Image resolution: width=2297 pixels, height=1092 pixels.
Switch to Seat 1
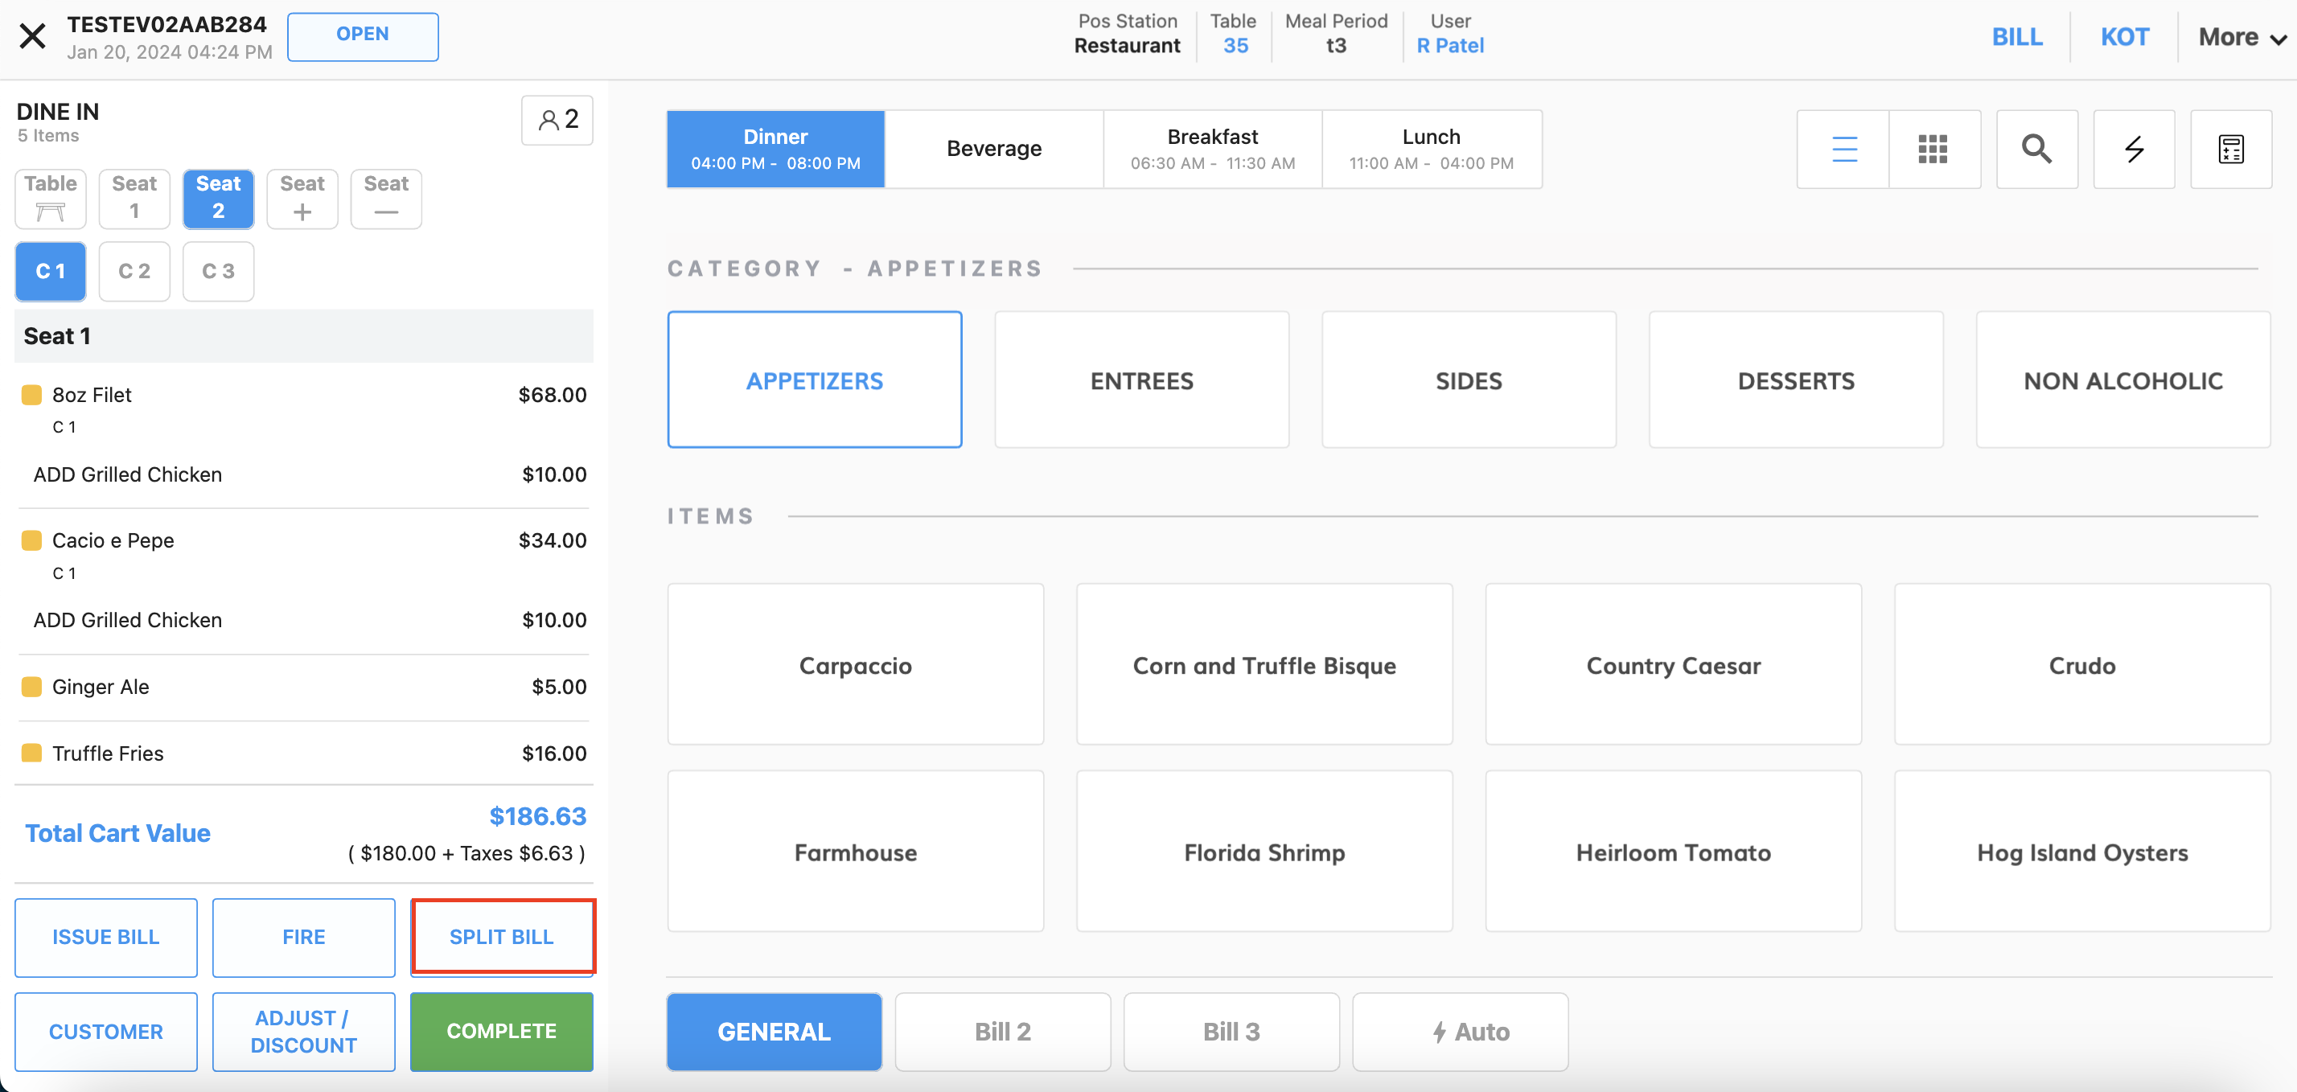click(134, 199)
